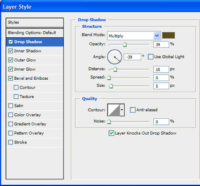Open the contour picker arrow
This screenshot has width=200, height=186.
click(122, 110)
